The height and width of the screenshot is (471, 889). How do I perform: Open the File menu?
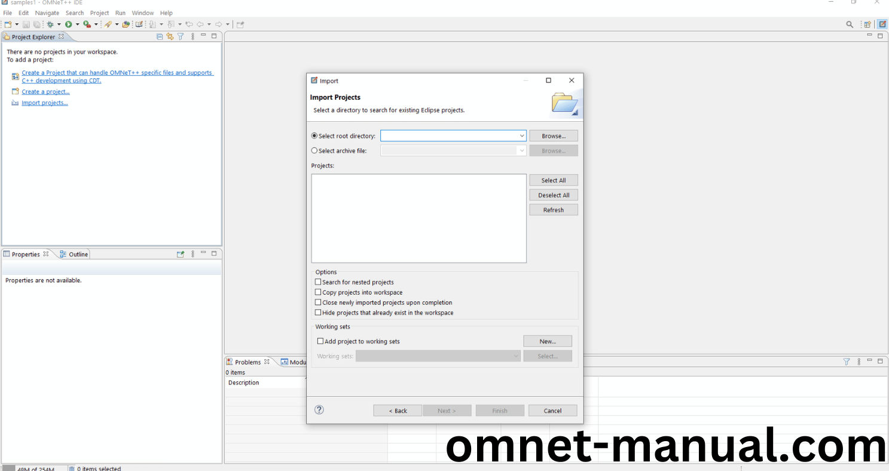[x=8, y=13]
